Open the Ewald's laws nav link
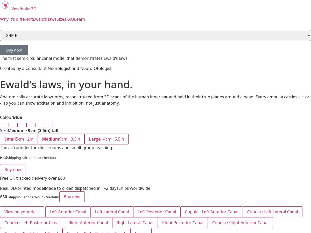311x233 pixels. pos(45,19)
